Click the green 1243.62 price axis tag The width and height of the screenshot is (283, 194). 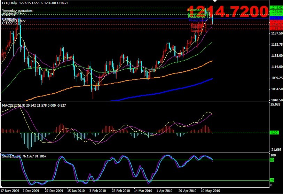276,8
